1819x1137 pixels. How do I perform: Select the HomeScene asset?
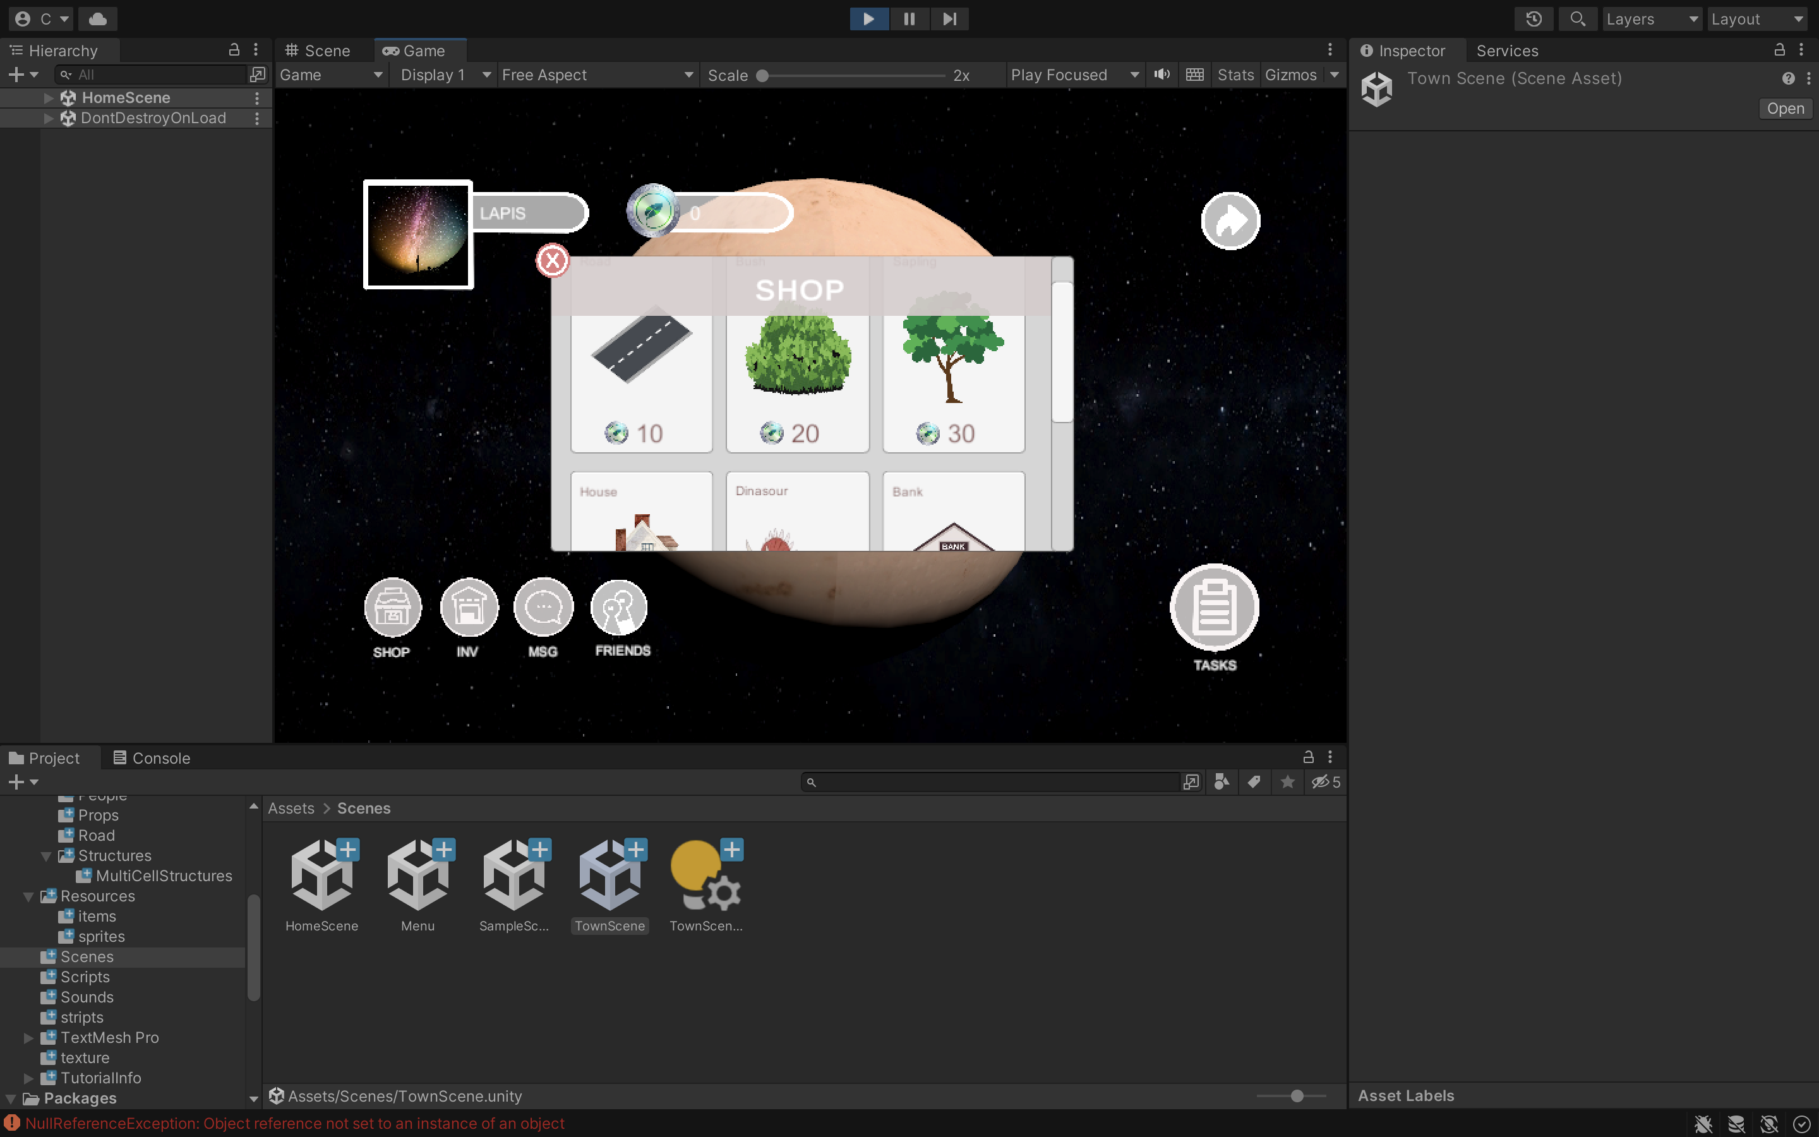(x=321, y=885)
